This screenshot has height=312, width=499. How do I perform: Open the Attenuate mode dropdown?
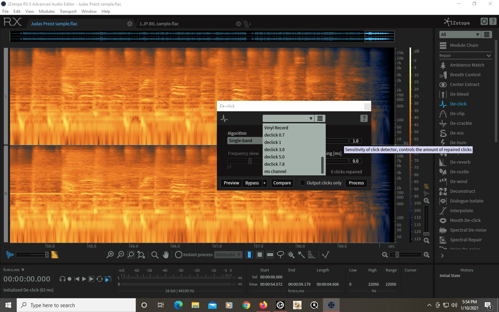(x=228, y=255)
